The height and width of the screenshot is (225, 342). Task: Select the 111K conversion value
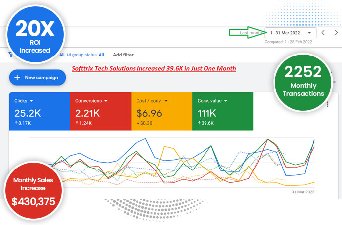point(207,113)
